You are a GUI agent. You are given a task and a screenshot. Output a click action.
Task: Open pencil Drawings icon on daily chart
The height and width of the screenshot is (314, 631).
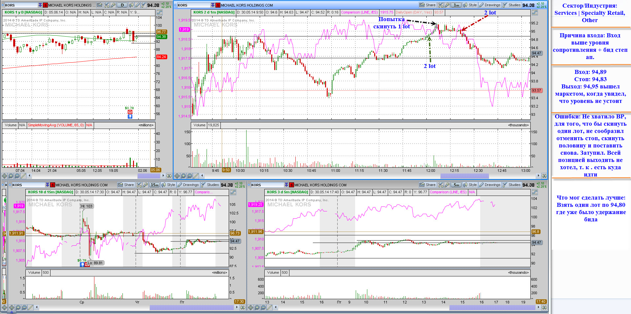click(137, 5)
